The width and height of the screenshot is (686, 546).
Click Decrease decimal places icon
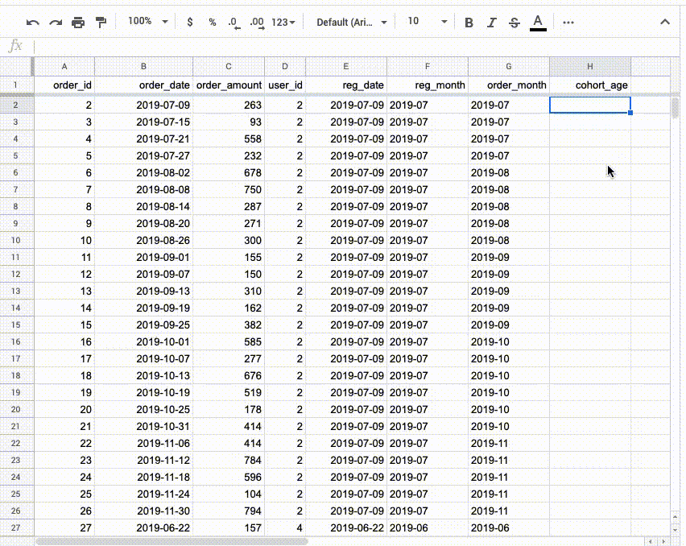[234, 23]
